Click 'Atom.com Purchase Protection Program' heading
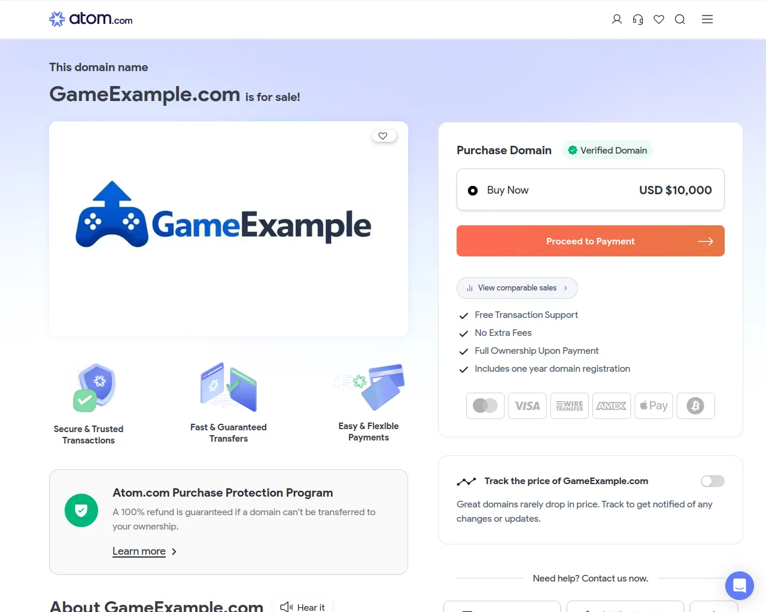 223,493
